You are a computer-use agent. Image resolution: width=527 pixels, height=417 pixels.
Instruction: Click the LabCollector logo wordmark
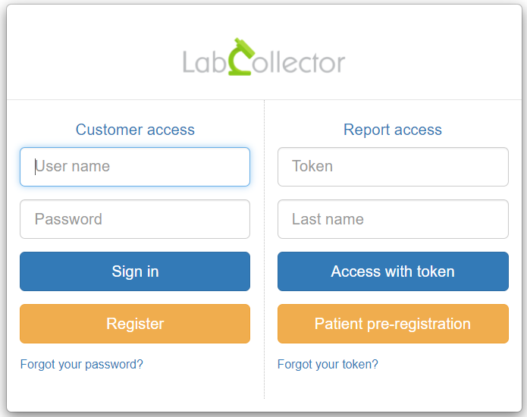point(264,57)
